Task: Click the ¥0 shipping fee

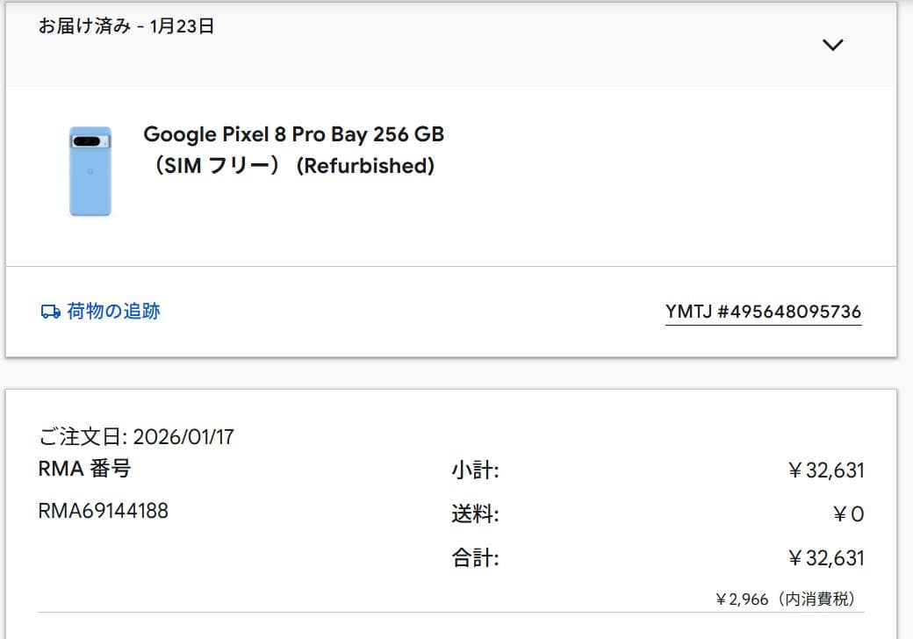Action: pos(850,514)
